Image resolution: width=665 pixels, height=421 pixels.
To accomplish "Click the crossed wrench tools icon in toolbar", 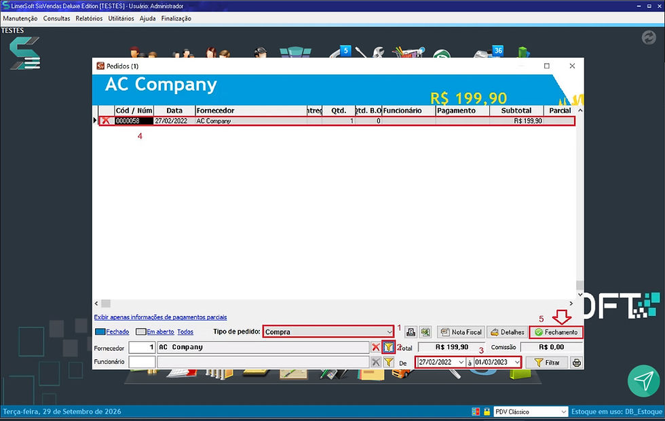I will point(369,52).
